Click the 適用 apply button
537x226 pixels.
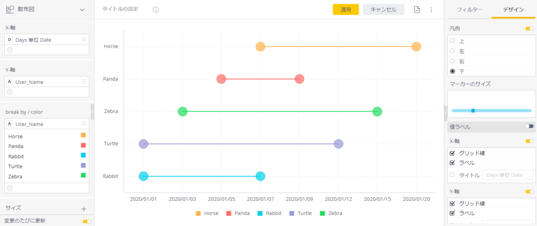[x=346, y=9]
